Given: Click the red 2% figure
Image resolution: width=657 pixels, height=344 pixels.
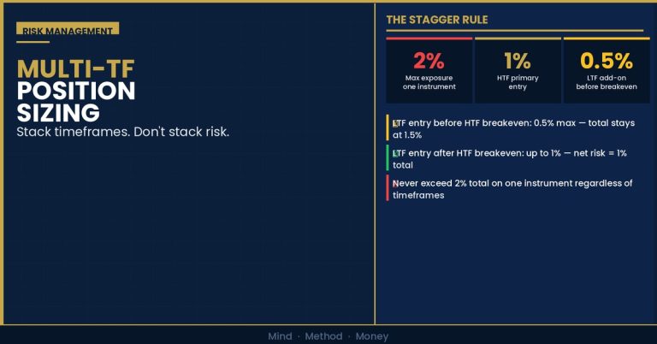Looking at the screenshot, I should (x=429, y=61).
